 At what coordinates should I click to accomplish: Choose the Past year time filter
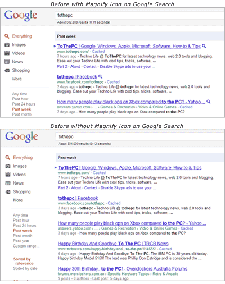pyautogui.click(x=21, y=241)
